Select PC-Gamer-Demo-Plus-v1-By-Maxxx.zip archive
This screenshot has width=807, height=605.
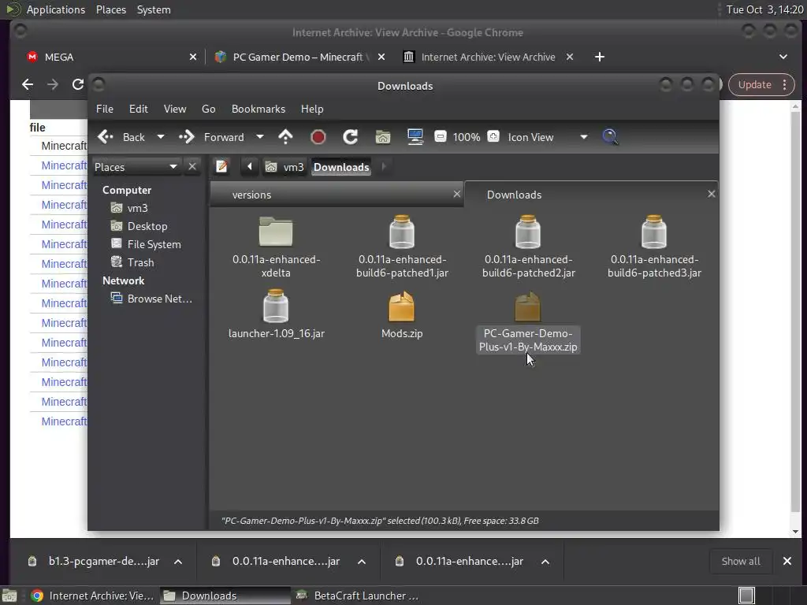[528, 322]
